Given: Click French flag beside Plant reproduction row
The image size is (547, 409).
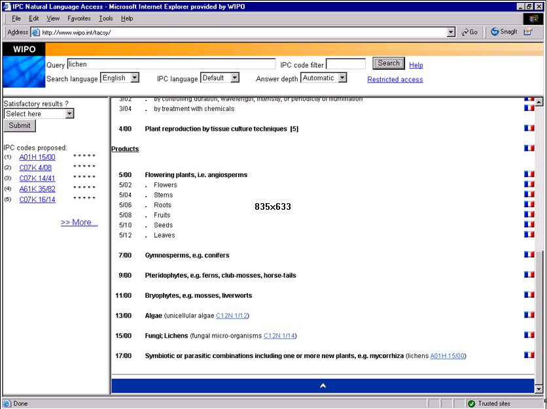Looking at the screenshot, I should [529, 129].
